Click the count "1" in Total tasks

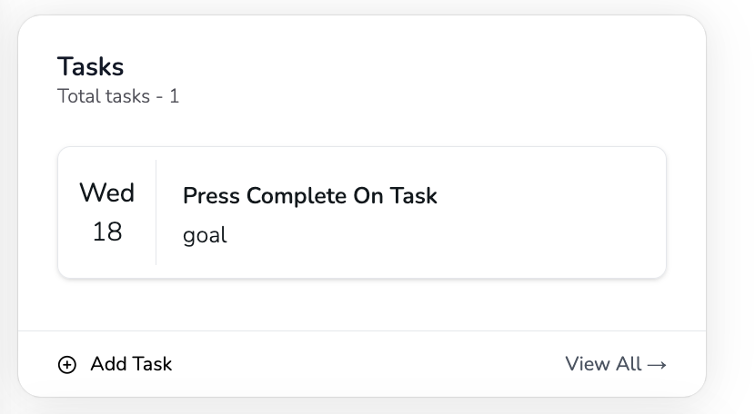(x=174, y=96)
